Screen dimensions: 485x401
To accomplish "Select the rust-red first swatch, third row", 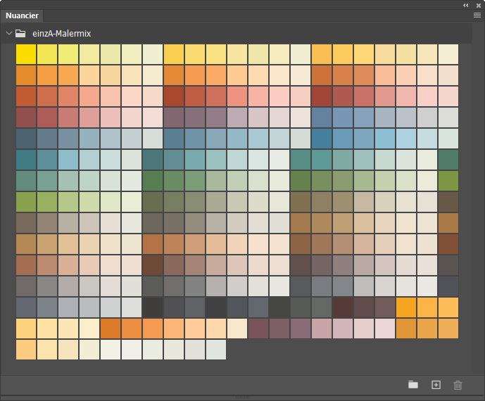I will click(x=26, y=96).
